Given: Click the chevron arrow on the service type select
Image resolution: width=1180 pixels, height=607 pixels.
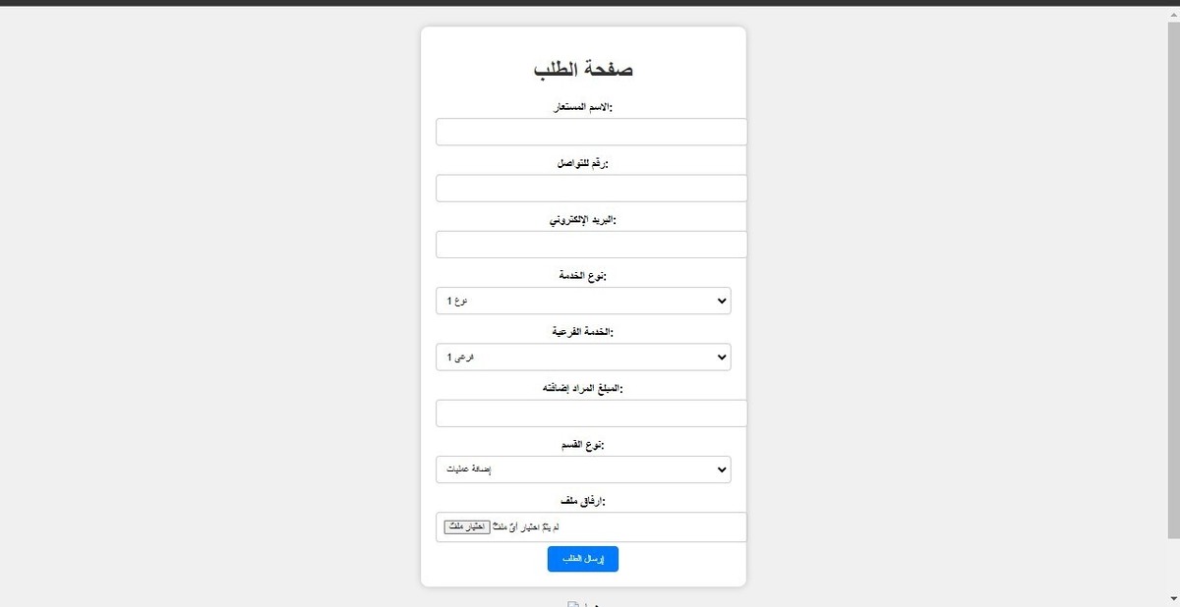Looking at the screenshot, I should click(x=722, y=301).
